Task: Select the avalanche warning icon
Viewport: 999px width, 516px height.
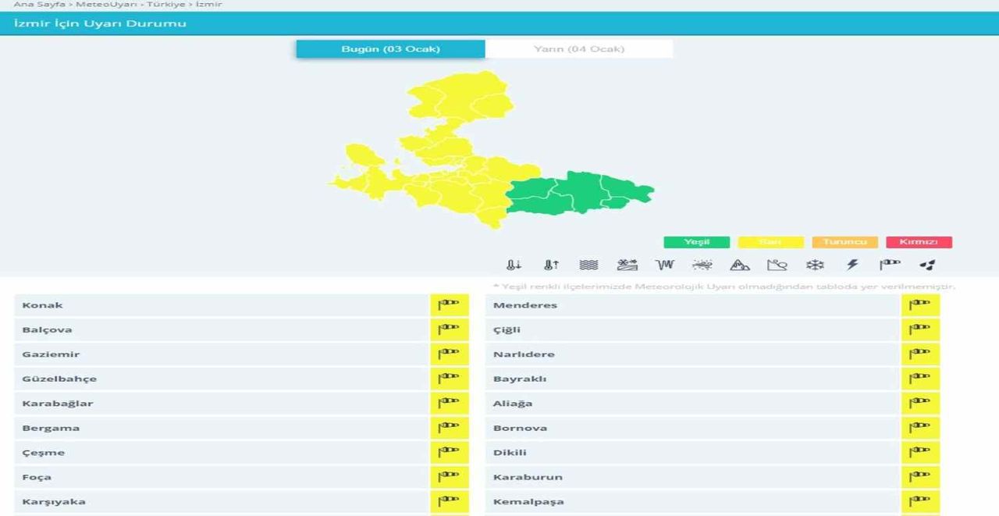Action: [x=740, y=265]
